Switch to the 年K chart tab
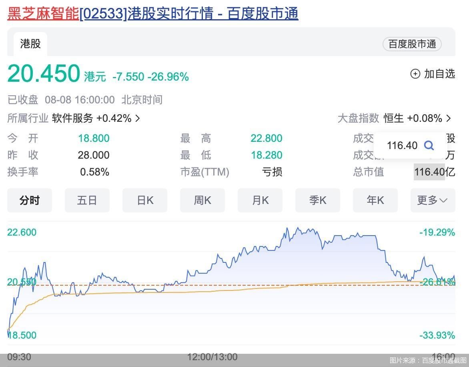The height and width of the screenshot is (367, 469). 375,200
